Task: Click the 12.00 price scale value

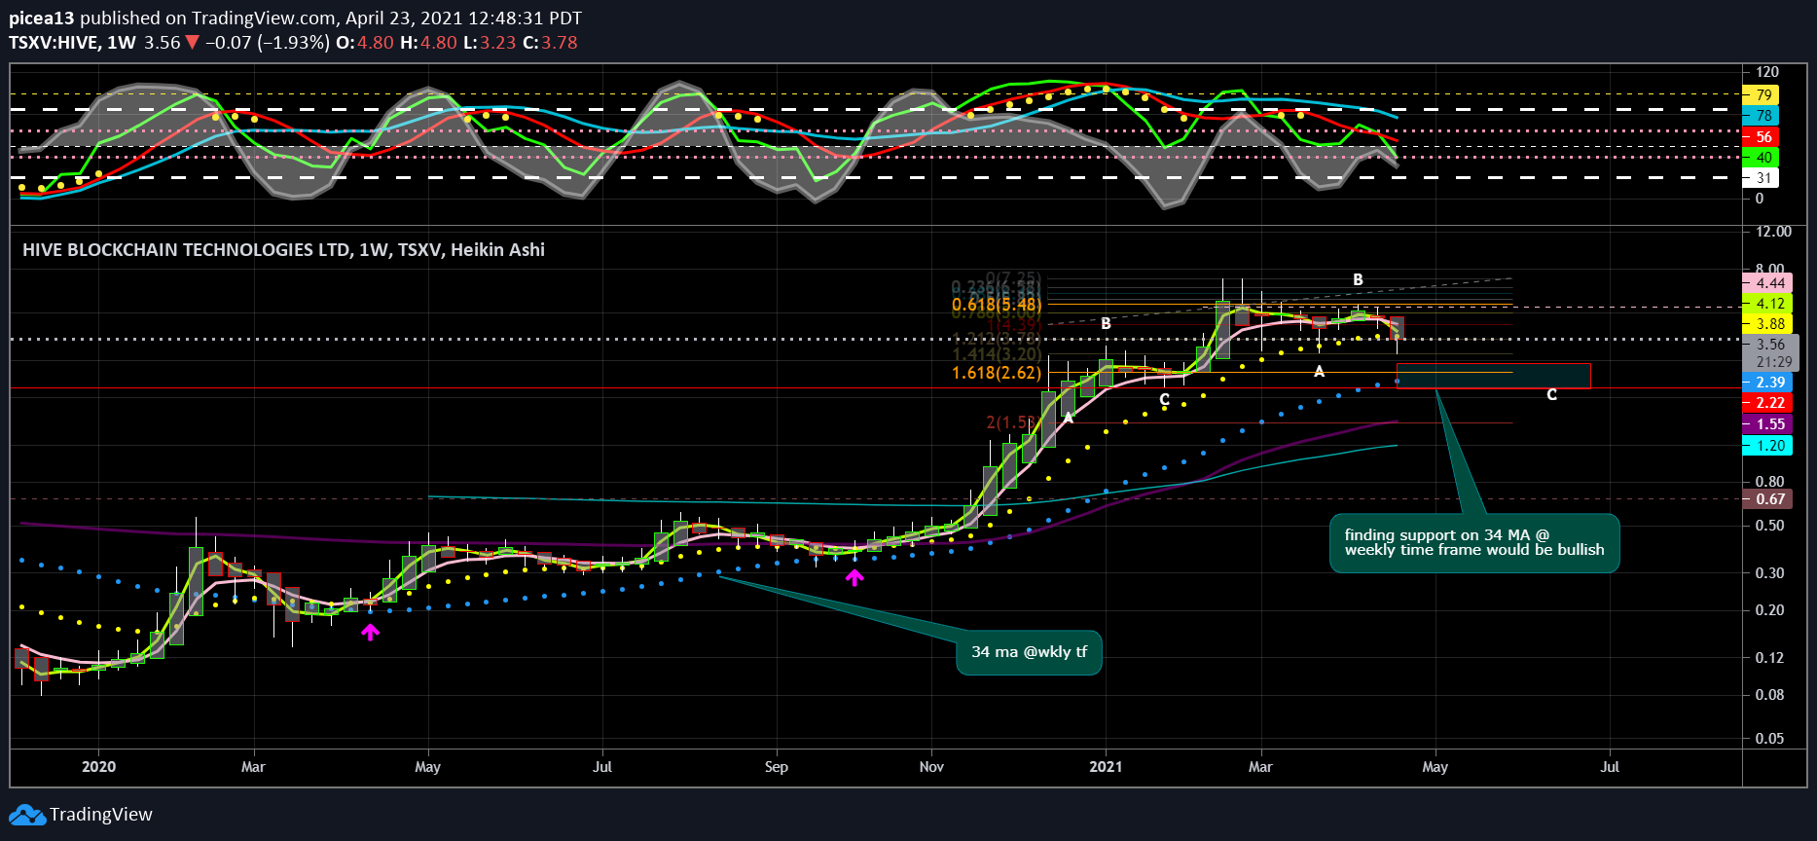Action: coord(1773,232)
